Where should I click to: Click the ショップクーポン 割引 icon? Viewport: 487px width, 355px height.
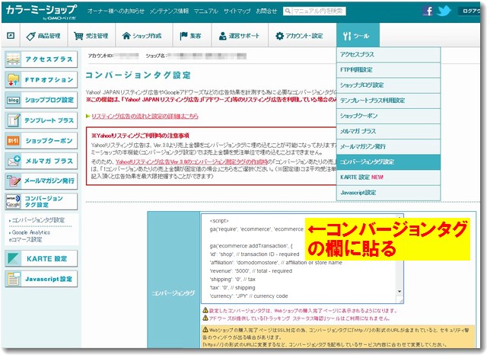(14, 140)
